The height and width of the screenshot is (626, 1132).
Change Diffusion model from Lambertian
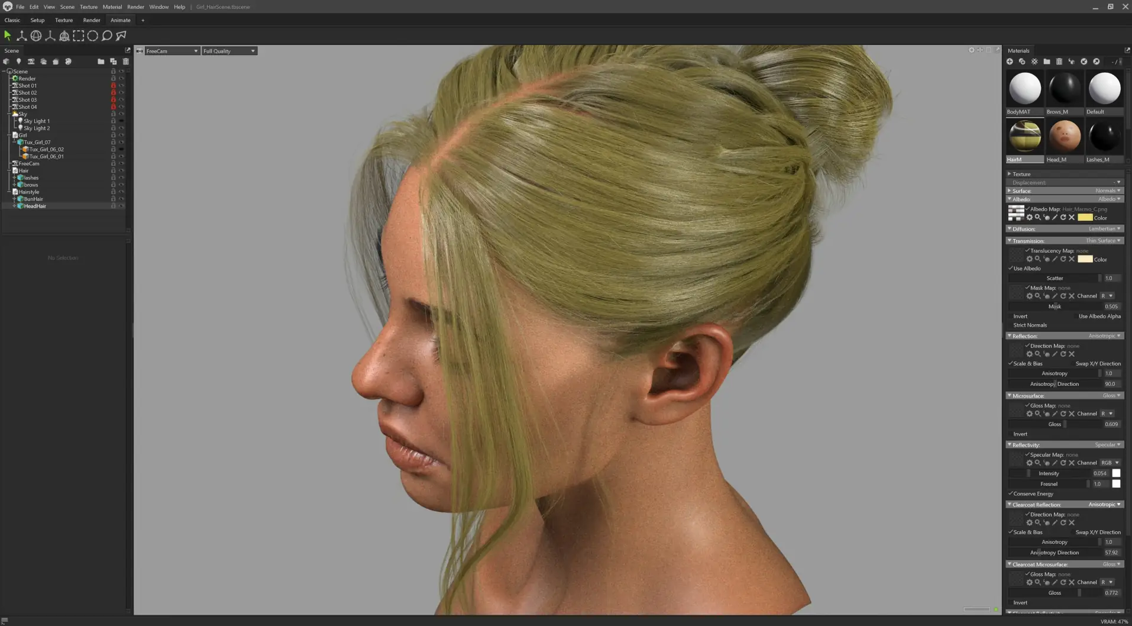pos(1105,229)
